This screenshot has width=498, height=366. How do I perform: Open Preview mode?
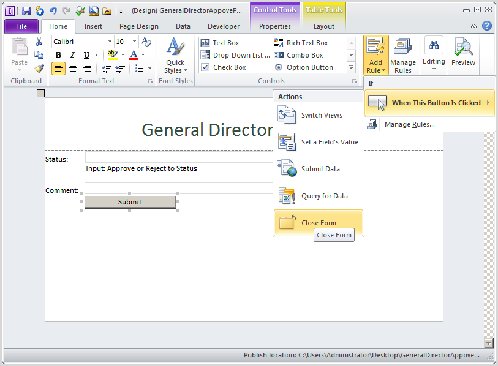[x=463, y=54]
